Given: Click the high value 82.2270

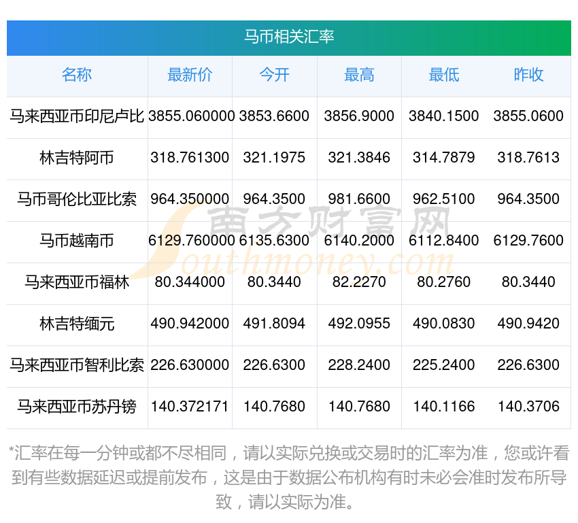Looking at the screenshot, I should [359, 282].
